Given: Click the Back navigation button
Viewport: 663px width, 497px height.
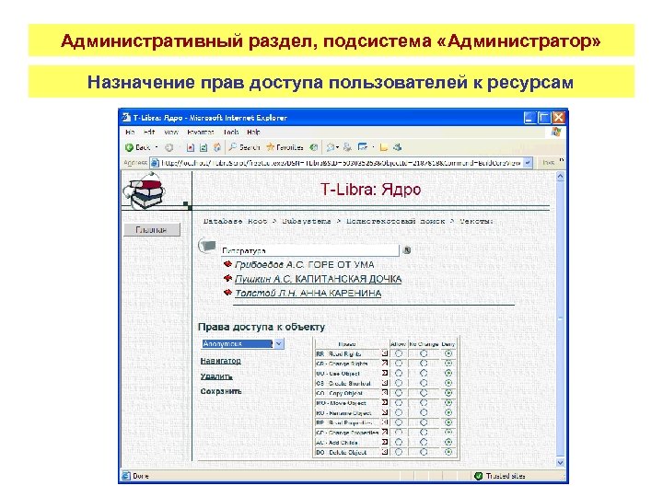Looking at the screenshot, I should 137,147.
